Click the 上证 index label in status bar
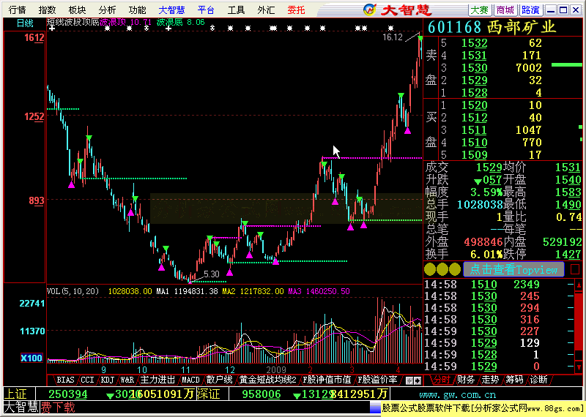The image size is (586, 417). [x=15, y=394]
